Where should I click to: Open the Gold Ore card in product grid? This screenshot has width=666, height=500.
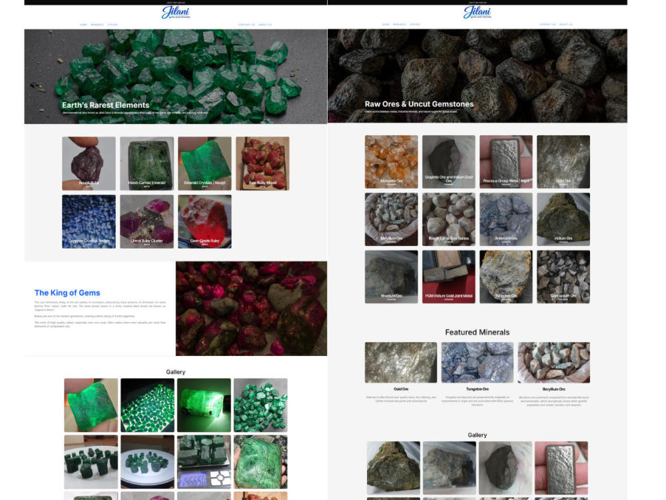[x=563, y=161]
